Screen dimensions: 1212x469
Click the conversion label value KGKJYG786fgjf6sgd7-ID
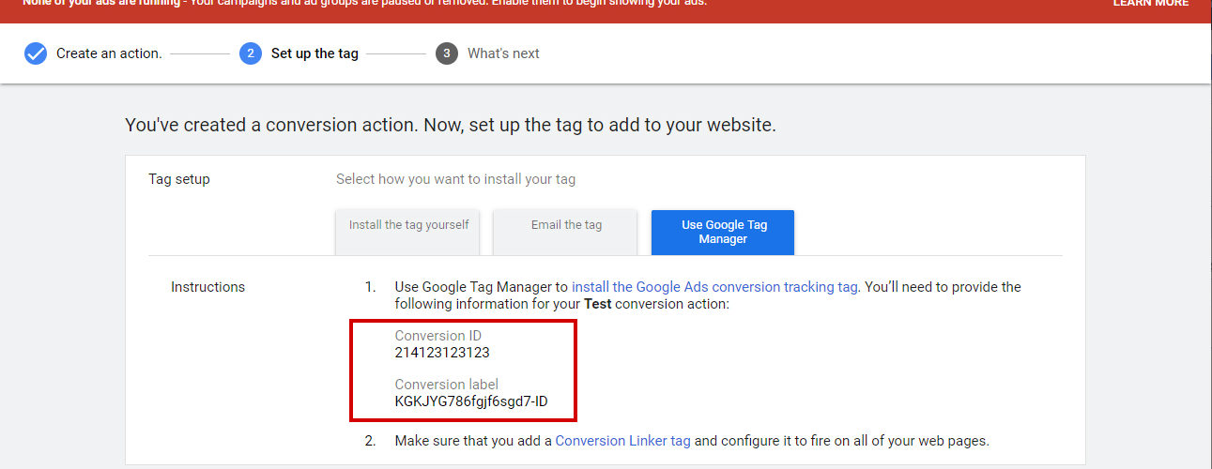[471, 401]
